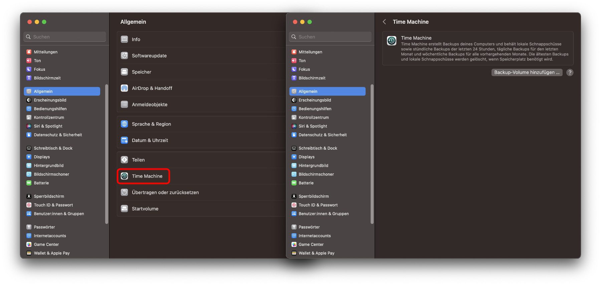Viewport: 601px width, 284px height.
Task: Click the AirDrop & Handoff icon
Action: click(x=124, y=88)
